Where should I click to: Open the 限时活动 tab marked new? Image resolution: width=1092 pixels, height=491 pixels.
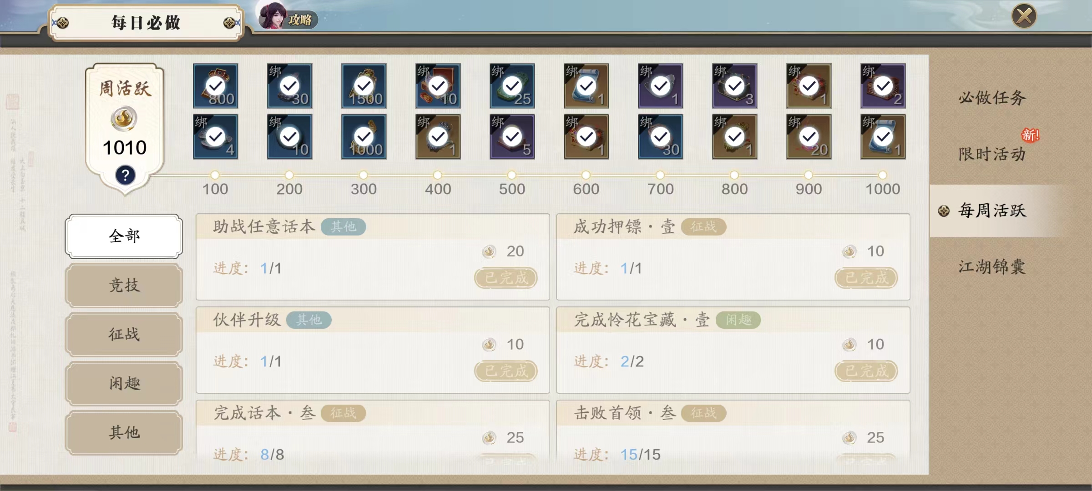992,154
